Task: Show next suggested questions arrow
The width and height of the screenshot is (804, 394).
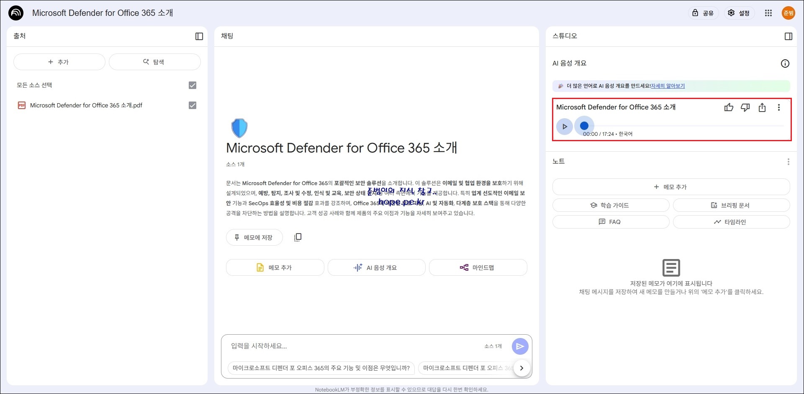Action: pos(522,368)
